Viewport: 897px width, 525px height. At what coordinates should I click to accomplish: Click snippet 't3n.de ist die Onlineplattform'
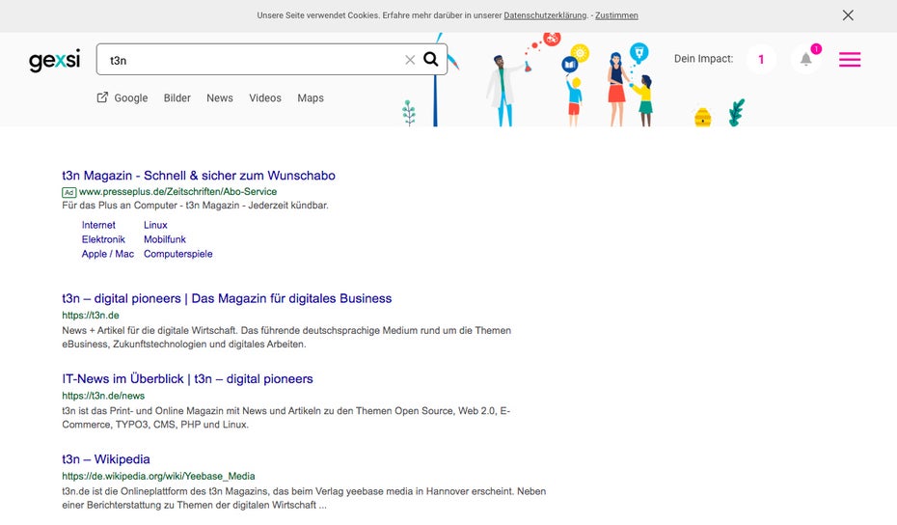304,498
